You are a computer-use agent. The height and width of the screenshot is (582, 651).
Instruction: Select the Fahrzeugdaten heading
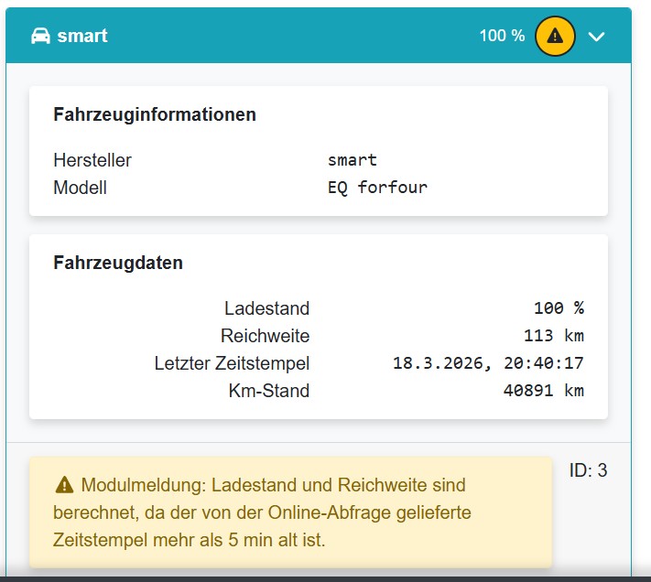[118, 263]
